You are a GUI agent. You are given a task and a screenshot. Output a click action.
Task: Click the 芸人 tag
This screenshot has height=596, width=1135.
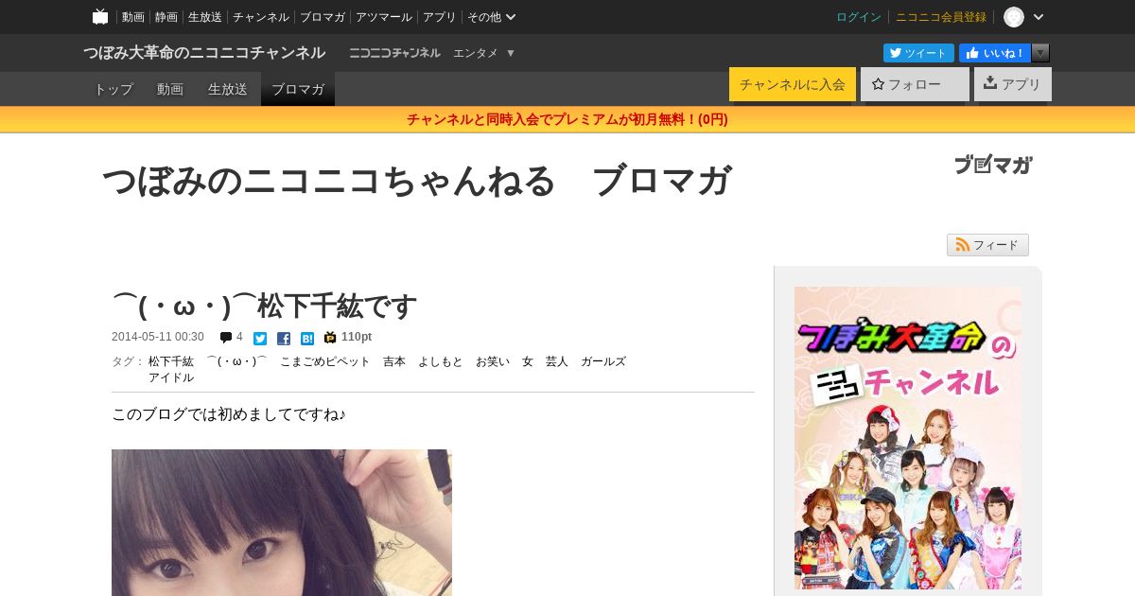tap(557, 361)
